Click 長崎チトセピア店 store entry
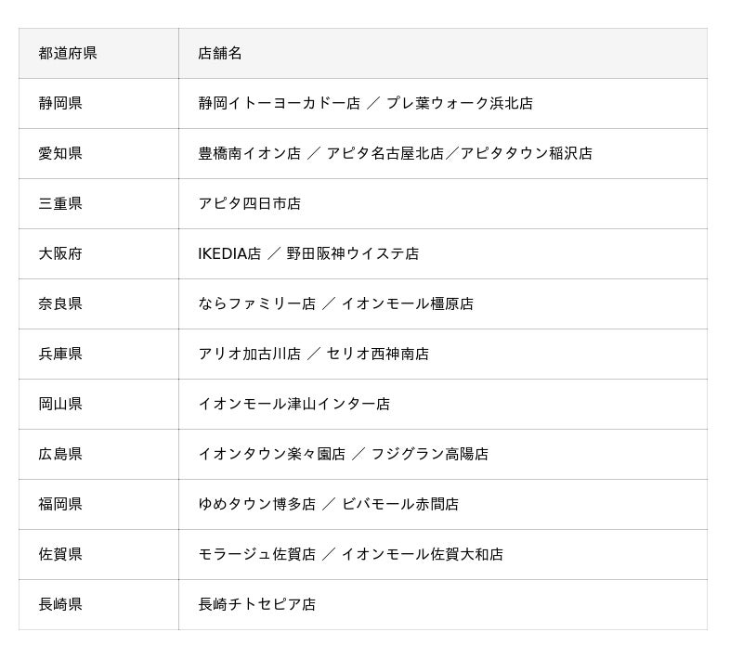 click(257, 605)
